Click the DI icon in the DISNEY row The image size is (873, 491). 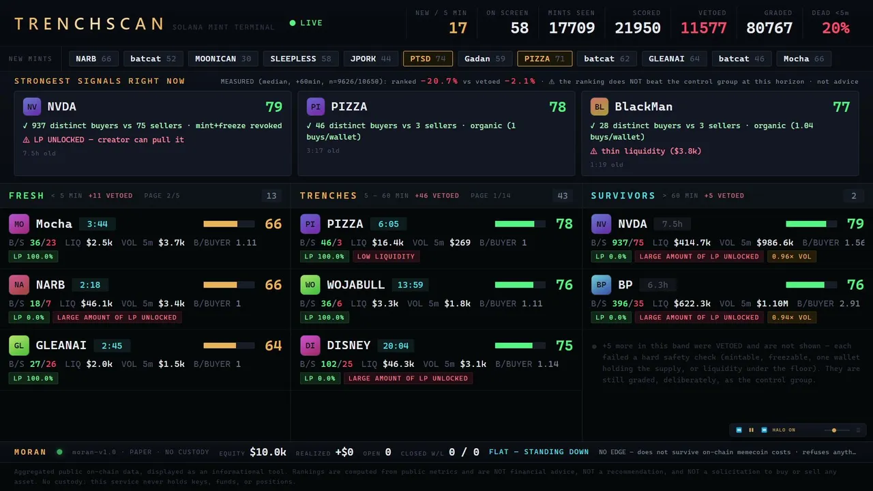coord(310,346)
